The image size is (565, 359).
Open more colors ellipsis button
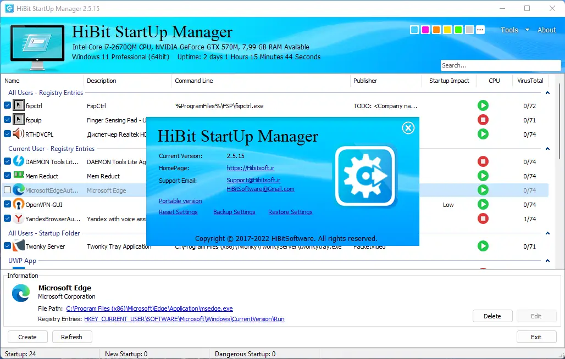[480, 30]
